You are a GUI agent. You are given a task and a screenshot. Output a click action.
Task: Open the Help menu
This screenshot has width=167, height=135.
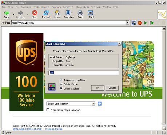[116, 7]
